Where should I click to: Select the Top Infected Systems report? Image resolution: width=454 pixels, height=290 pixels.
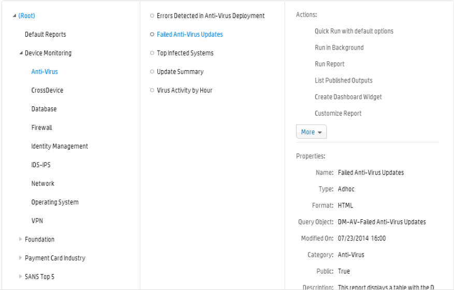[x=185, y=53]
